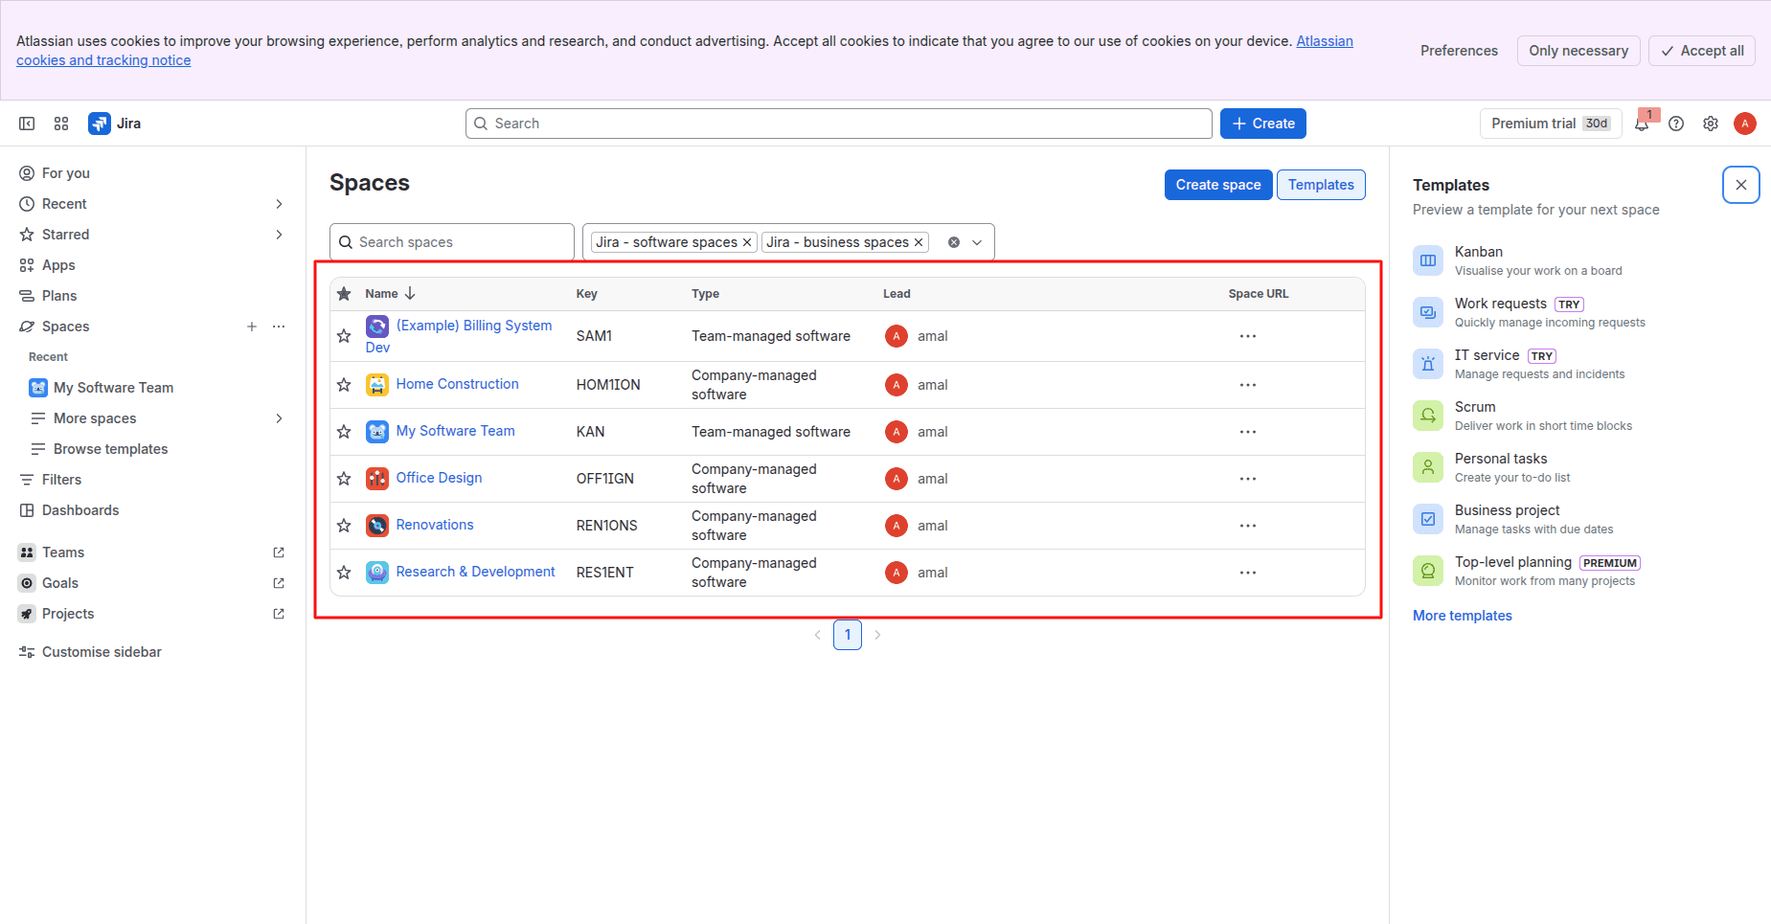This screenshot has width=1771, height=924.
Task: Open Goals external link icon
Action: pos(279,583)
